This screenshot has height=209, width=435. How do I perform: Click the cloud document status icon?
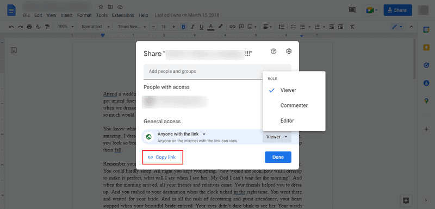coord(120,7)
